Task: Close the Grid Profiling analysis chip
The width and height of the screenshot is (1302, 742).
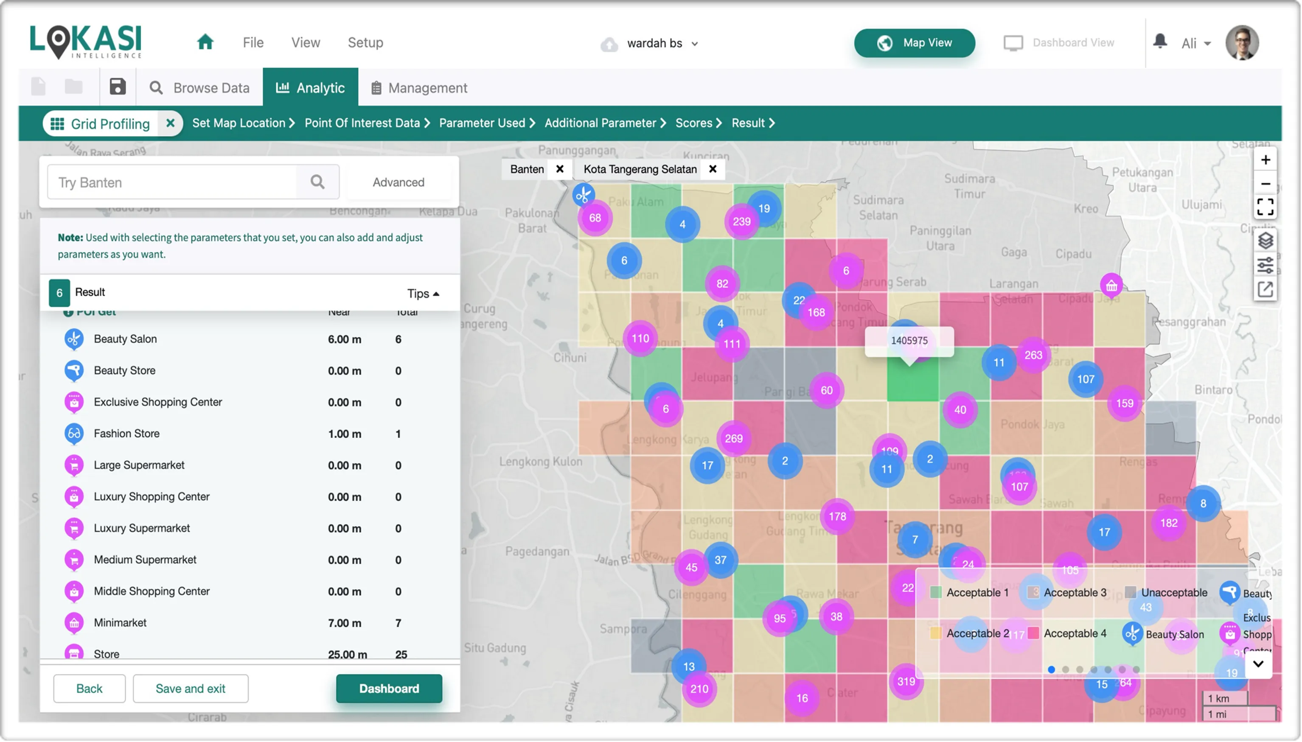Action: point(170,123)
